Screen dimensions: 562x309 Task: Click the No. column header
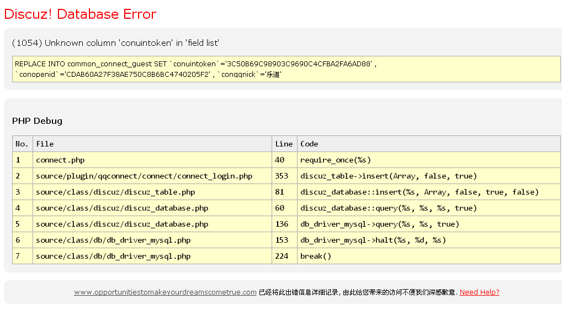[x=23, y=144]
